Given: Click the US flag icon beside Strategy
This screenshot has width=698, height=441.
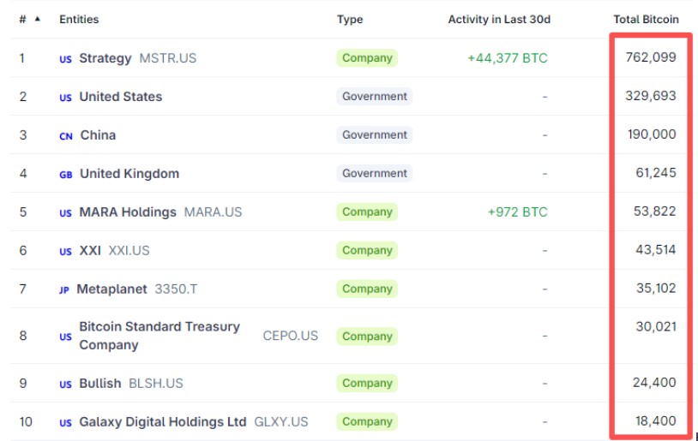Looking at the screenshot, I should point(65,59).
